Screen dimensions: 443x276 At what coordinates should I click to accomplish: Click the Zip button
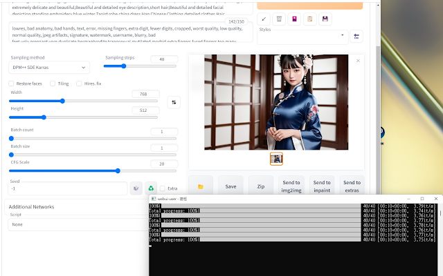coord(261,186)
